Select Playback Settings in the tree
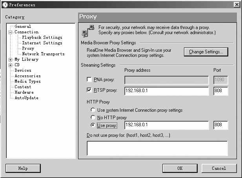Viewport: 242px width, 178px height. (42, 38)
